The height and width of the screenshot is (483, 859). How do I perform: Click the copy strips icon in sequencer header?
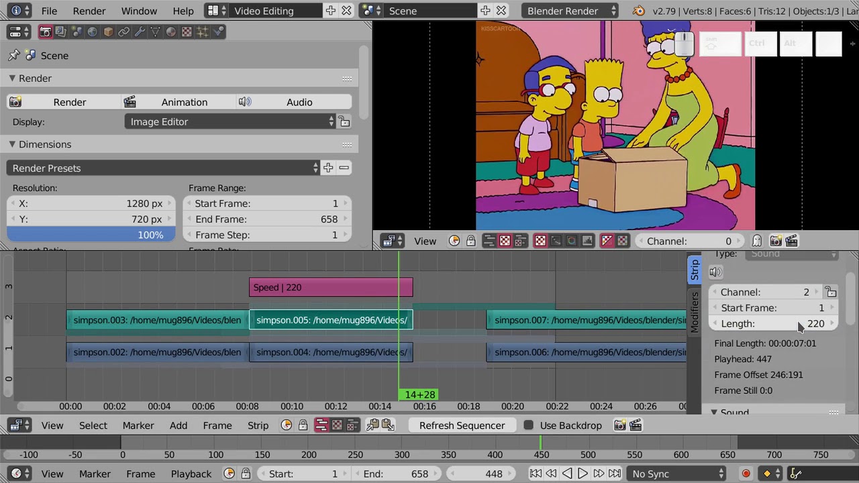(x=372, y=425)
